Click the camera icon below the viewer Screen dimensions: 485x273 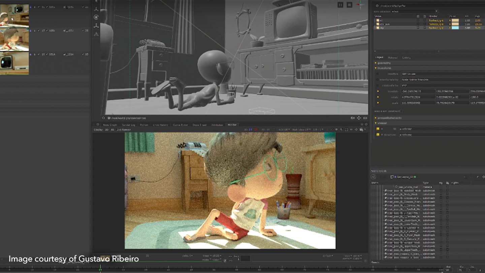[353, 118]
